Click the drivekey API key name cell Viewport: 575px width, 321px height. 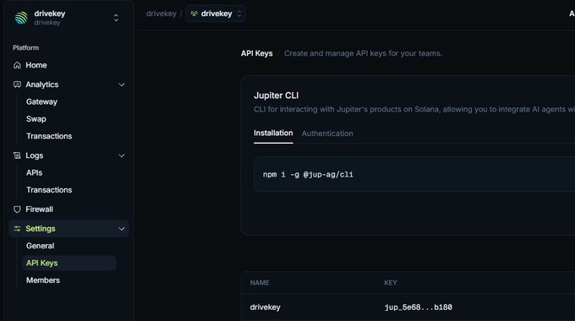coord(266,307)
